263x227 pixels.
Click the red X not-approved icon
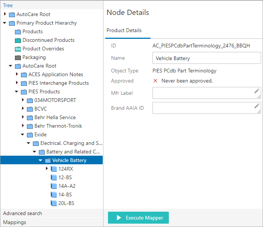click(155, 81)
